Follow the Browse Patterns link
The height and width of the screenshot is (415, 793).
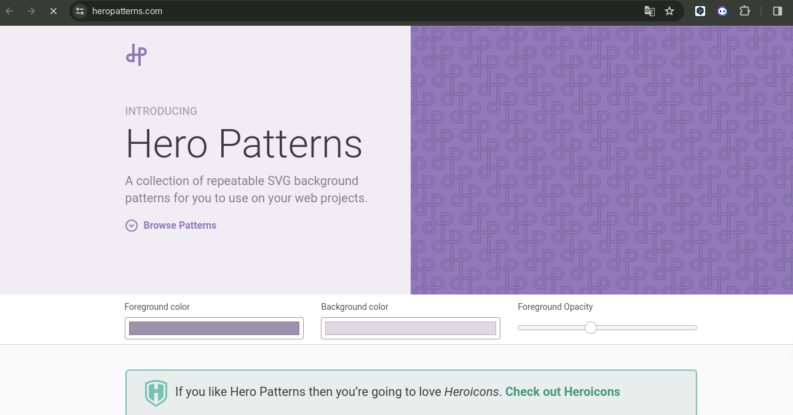[x=180, y=226]
